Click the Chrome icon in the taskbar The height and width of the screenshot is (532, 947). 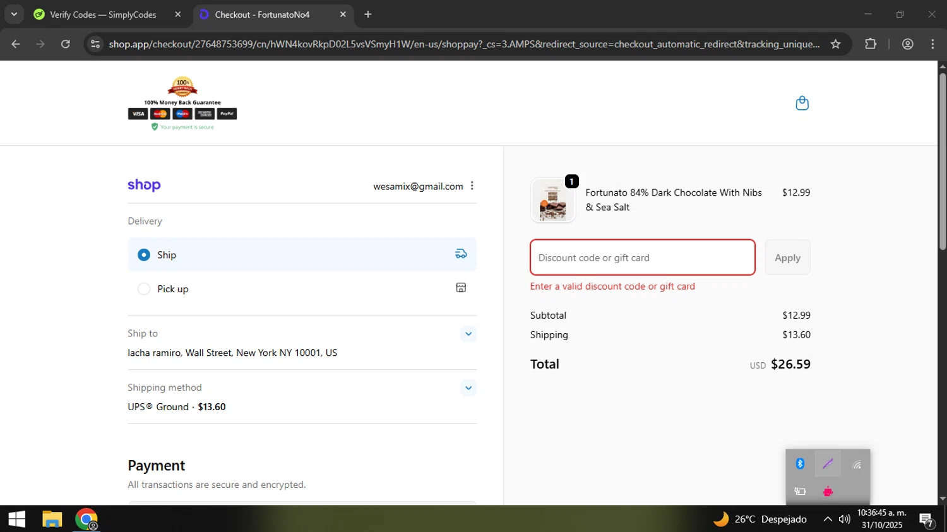86,519
